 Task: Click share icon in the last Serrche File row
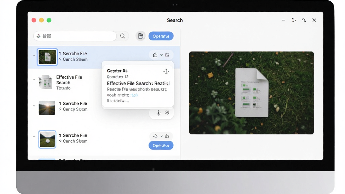point(155,136)
